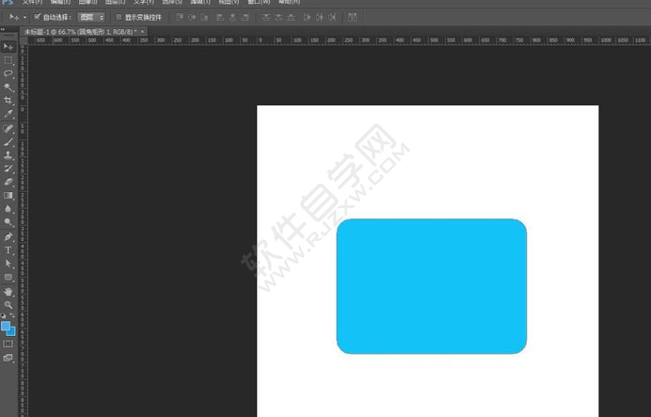Select the Move tool in the toolbox
This screenshot has height=417, width=651.
tap(8, 46)
